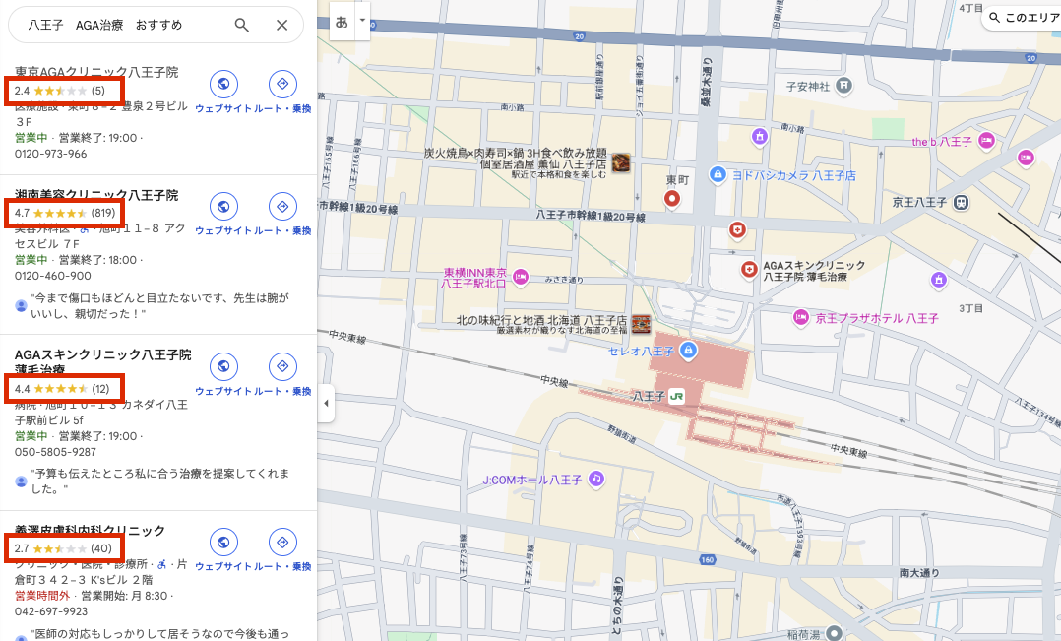Click the 南大通り road label
The width and height of the screenshot is (1061, 641).
[919, 573]
